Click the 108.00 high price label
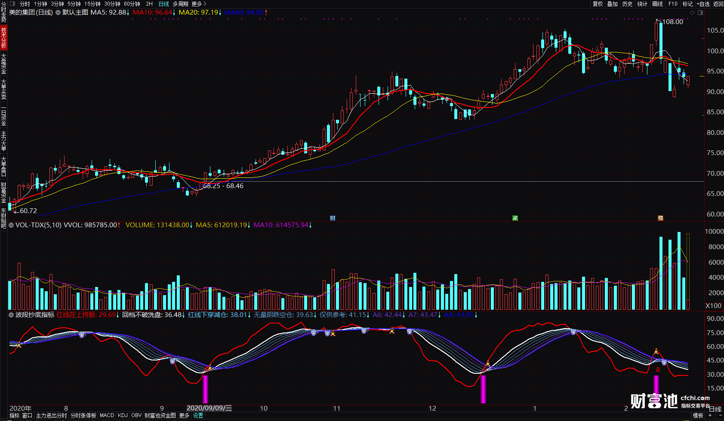This screenshot has height=421, width=724. 672,22
